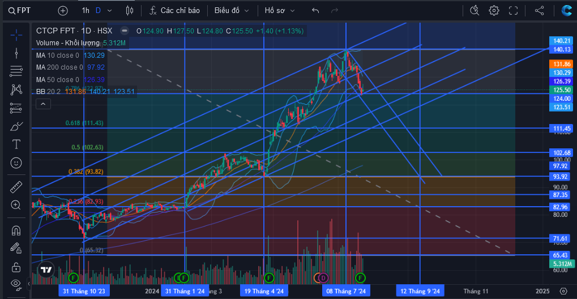Click the 5.312M volume label
The image size is (577, 299).
pyautogui.click(x=562, y=264)
